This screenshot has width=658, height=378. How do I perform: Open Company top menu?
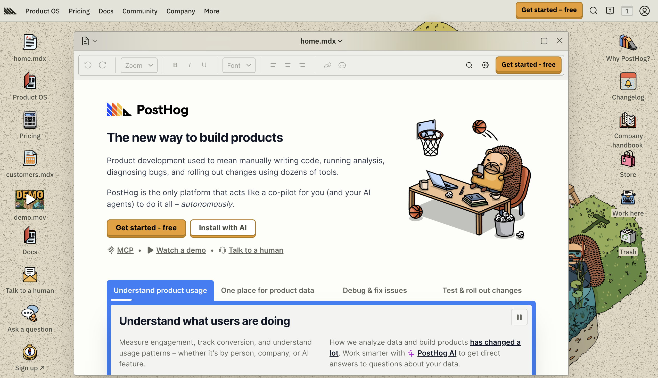click(181, 11)
